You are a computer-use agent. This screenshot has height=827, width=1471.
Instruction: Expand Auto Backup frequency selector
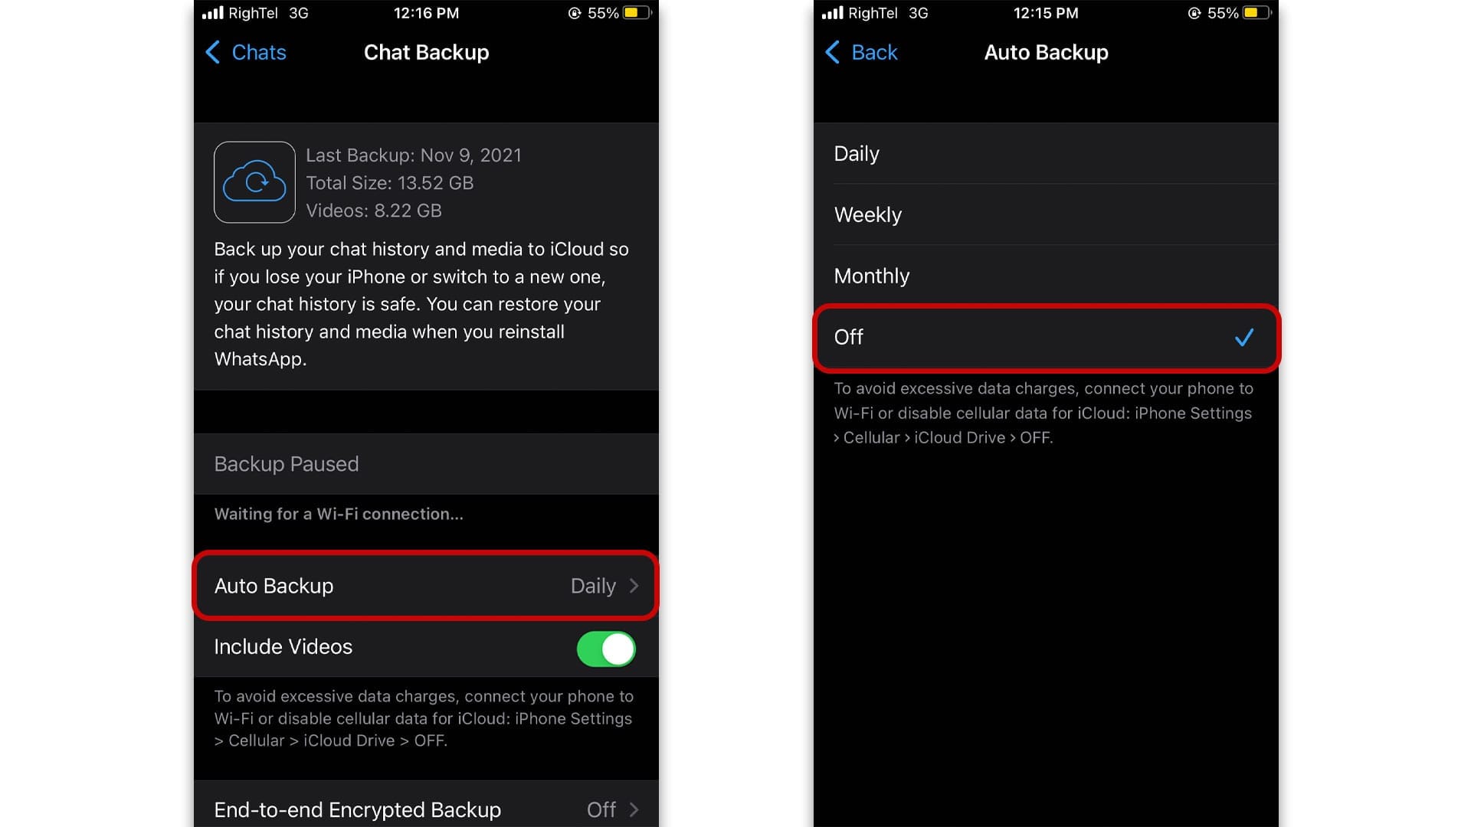tap(425, 586)
